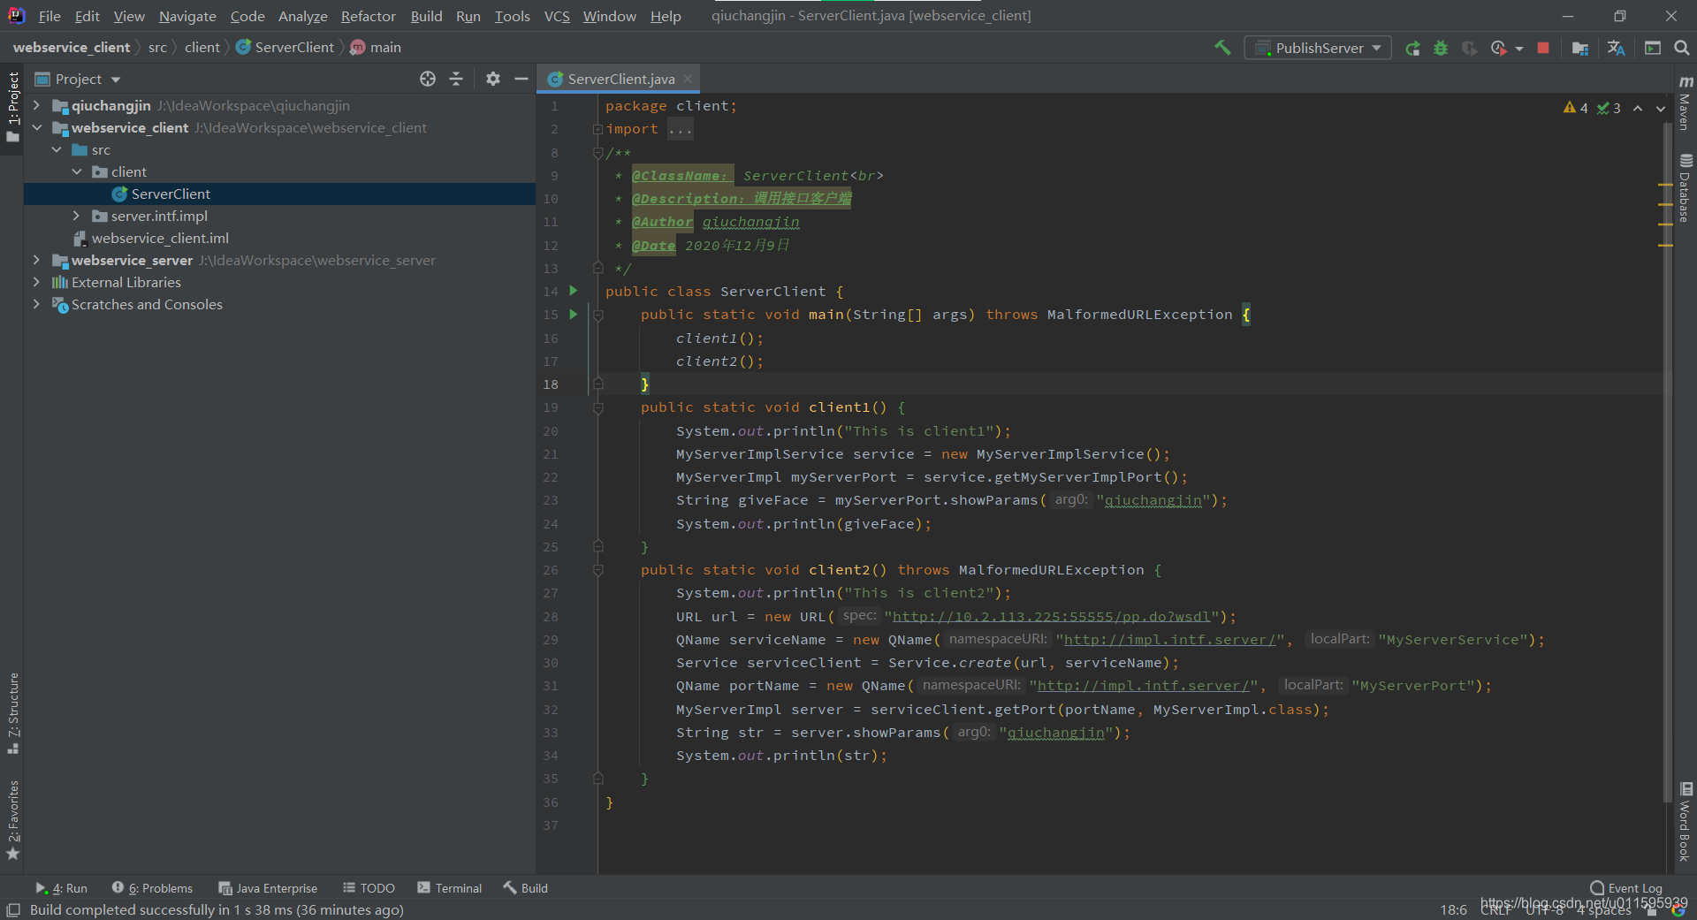Expand Scratches and Consoles node
1697x920 pixels.
pos(36,304)
